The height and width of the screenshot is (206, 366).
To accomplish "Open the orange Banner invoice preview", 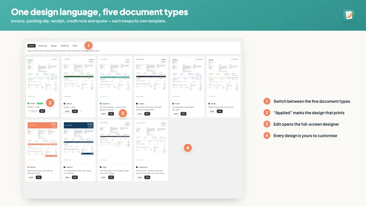I will click(42, 142).
